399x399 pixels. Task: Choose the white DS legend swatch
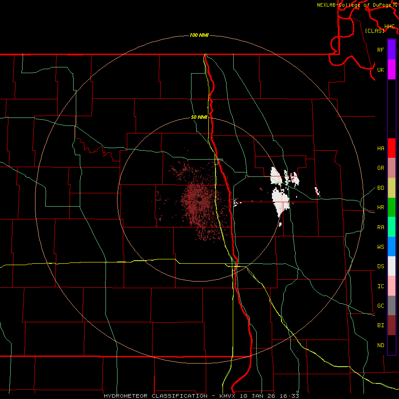[391, 266]
